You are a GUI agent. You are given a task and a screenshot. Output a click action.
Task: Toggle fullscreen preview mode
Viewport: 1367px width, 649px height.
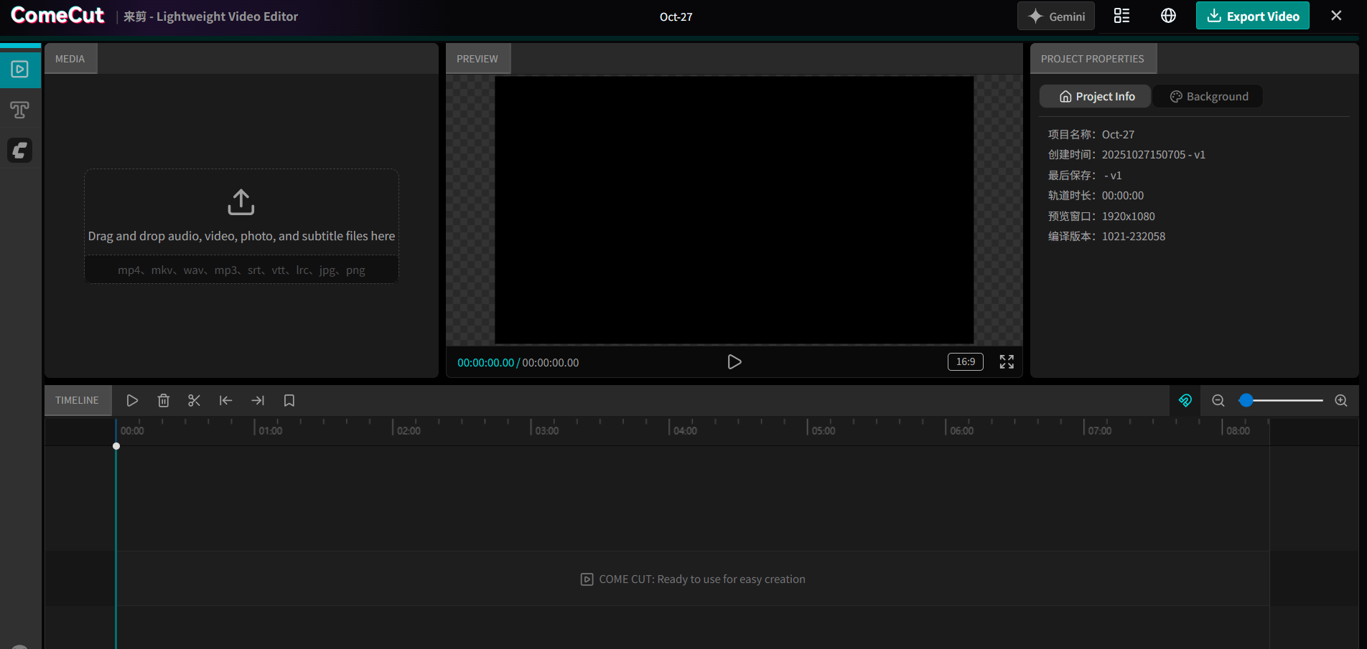(x=1007, y=362)
